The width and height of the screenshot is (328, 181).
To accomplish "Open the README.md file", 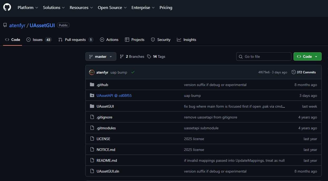I will 107,160.
